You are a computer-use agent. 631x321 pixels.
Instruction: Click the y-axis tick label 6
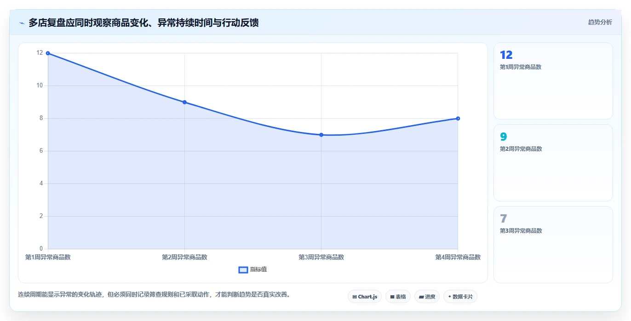pos(41,151)
